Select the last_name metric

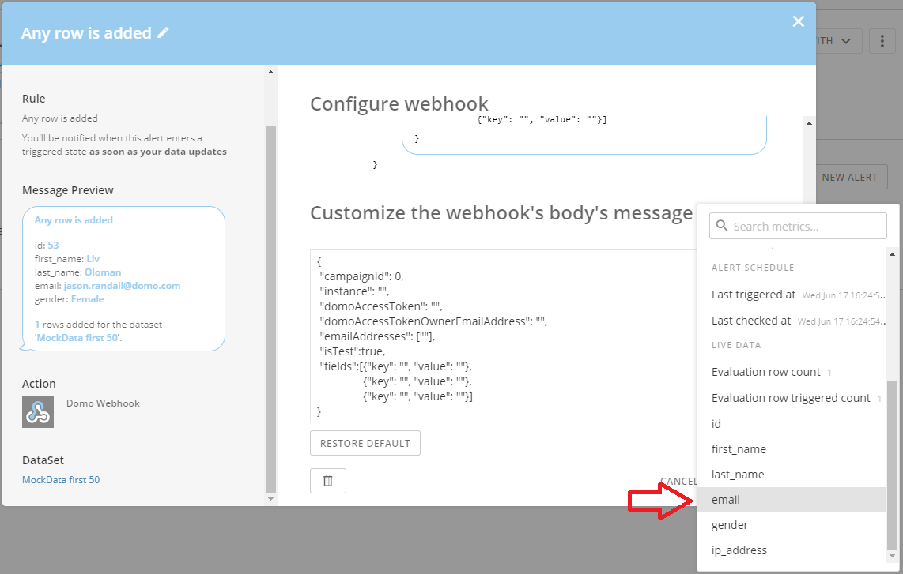point(791,475)
